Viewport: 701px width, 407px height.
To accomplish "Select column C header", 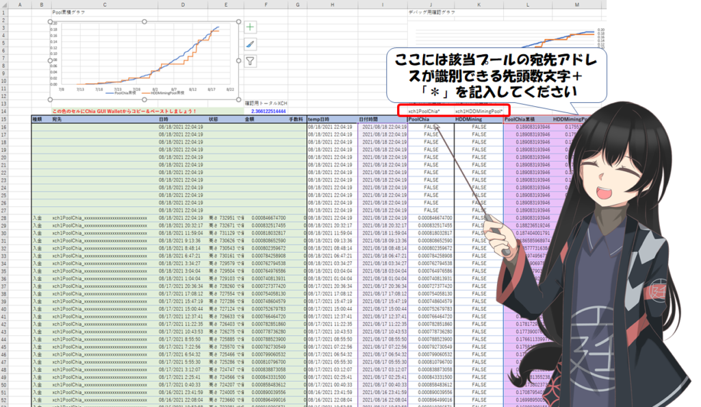I will 105,5.
